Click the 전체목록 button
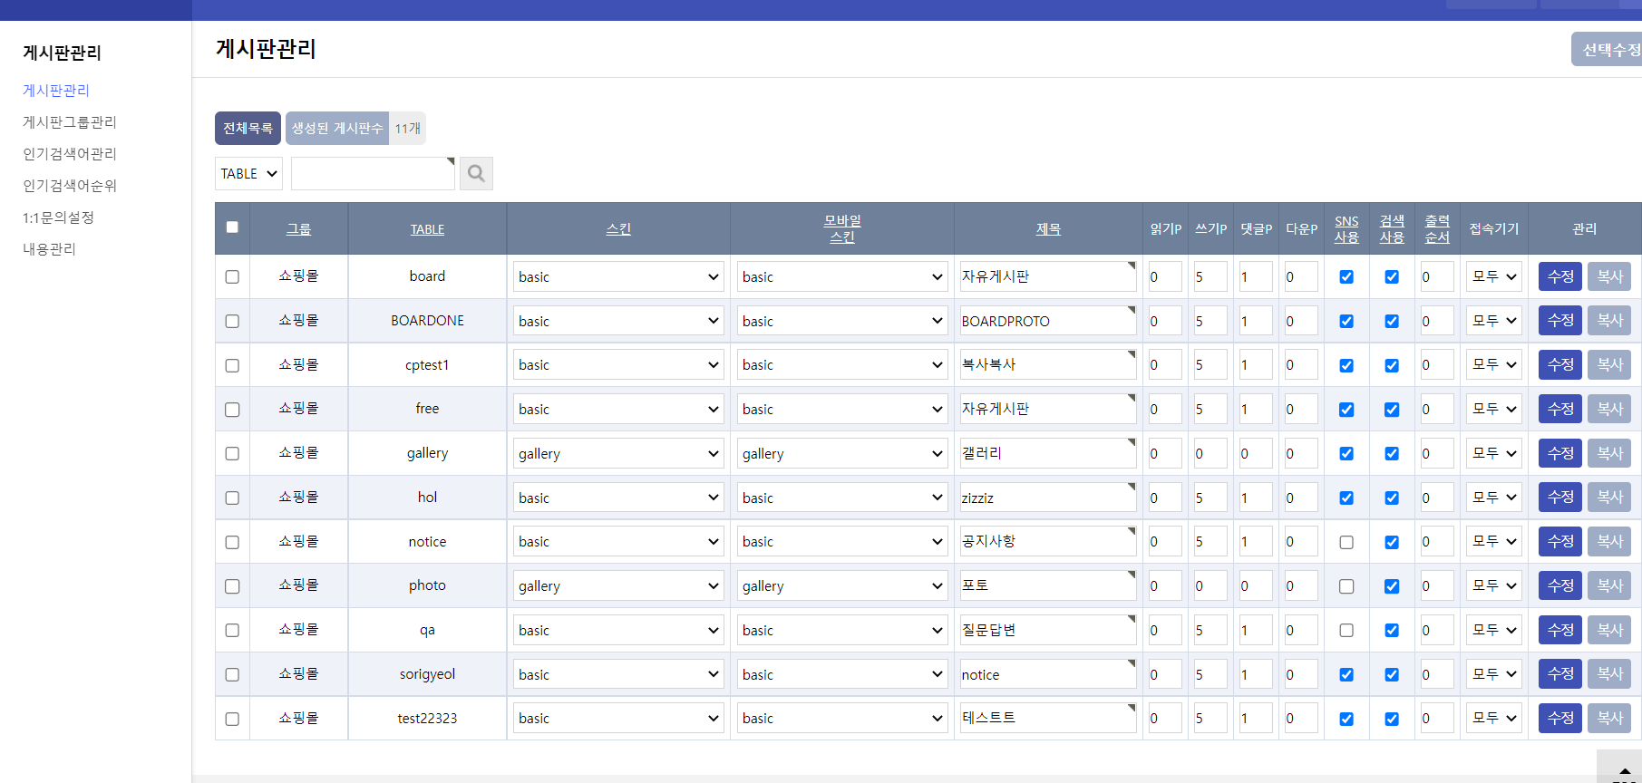 tap(248, 128)
